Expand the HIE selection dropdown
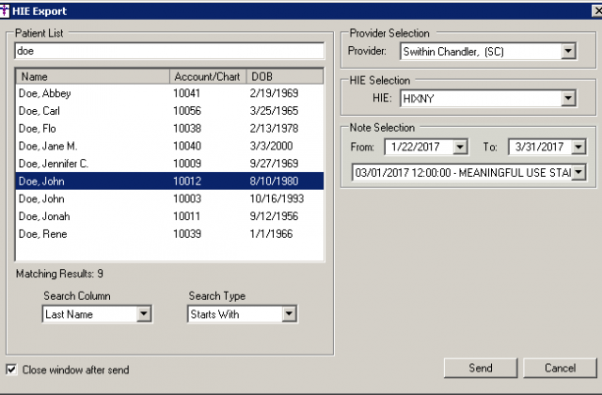602x395 pixels. [567, 98]
